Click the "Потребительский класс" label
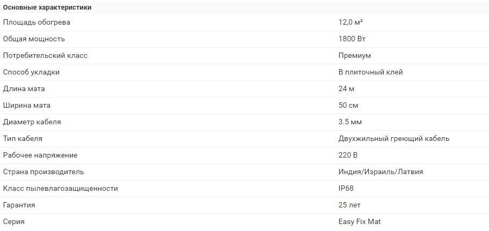The height and width of the screenshot is (231, 489). tap(45, 56)
